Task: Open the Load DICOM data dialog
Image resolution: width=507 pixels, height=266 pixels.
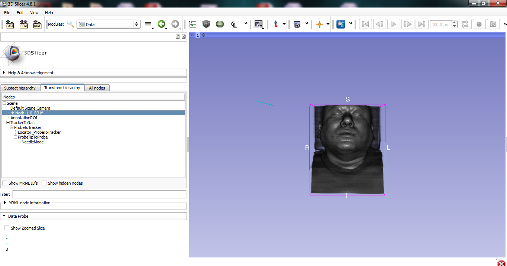Action: (x=23, y=24)
